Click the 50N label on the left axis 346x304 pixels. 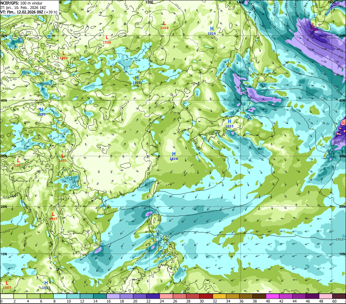[4, 36]
